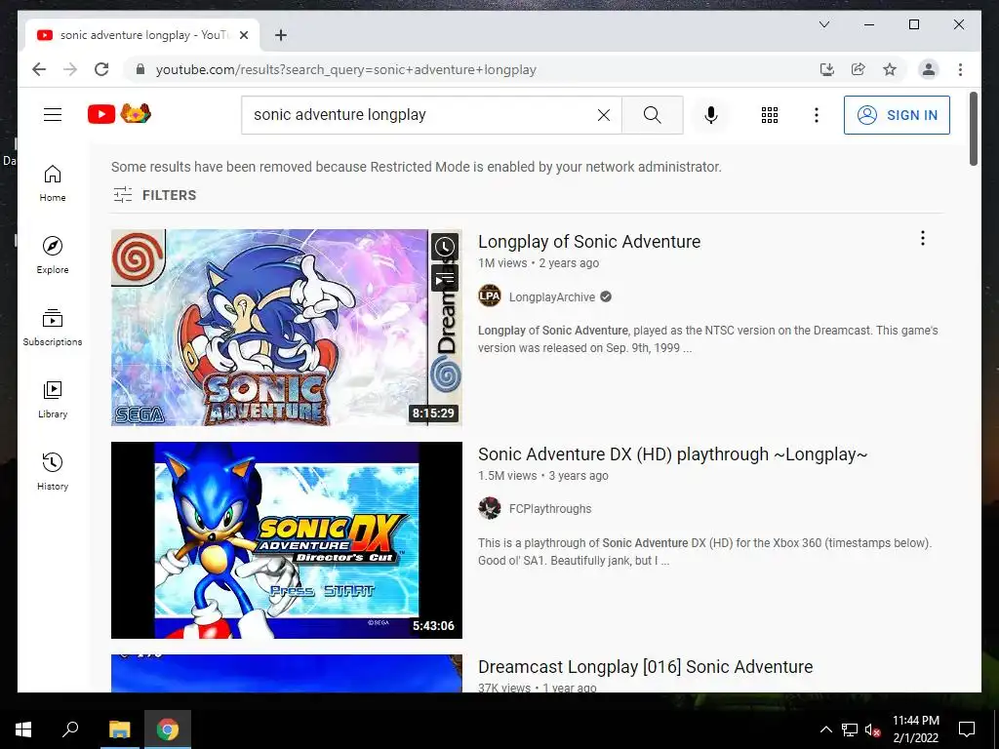999x749 pixels.
Task: Open the LongplayArchive channel avatar
Action: [490, 296]
